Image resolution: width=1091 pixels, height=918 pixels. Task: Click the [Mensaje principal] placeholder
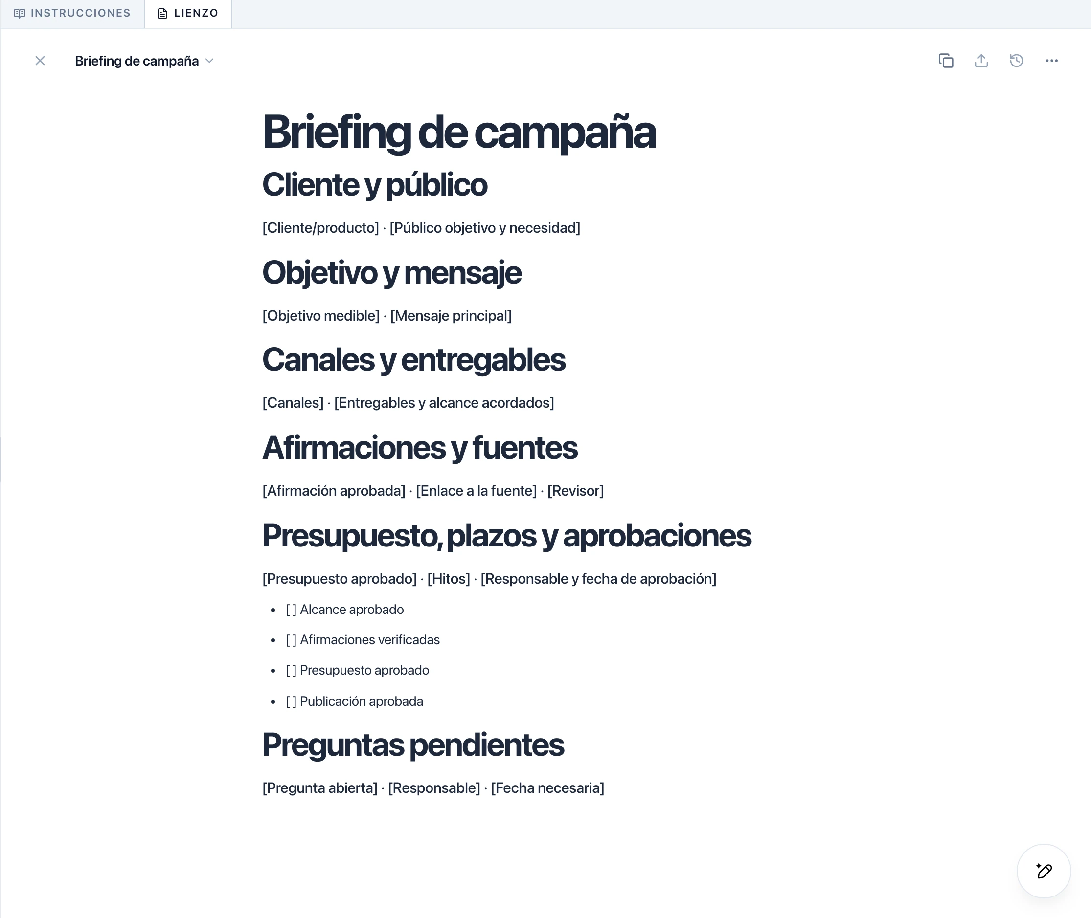click(451, 316)
